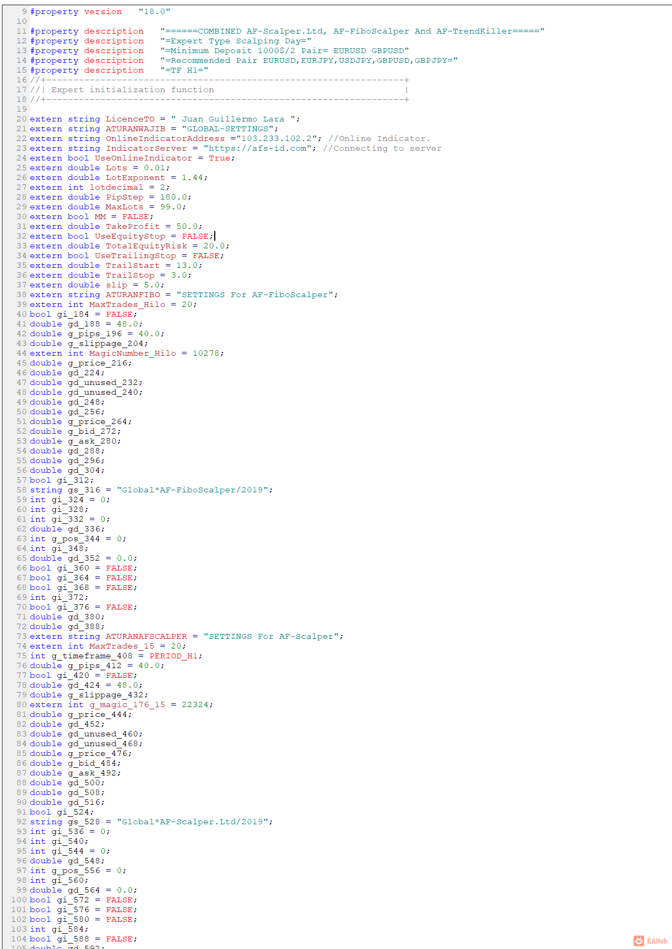
Task: Click the Recommended Pair description string
Action: (309, 60)
